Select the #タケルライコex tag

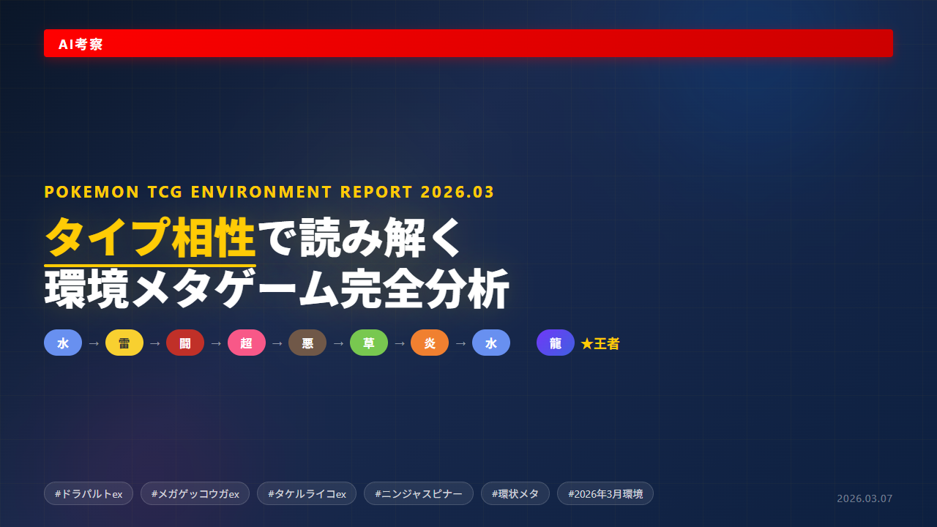click(307, 493)
